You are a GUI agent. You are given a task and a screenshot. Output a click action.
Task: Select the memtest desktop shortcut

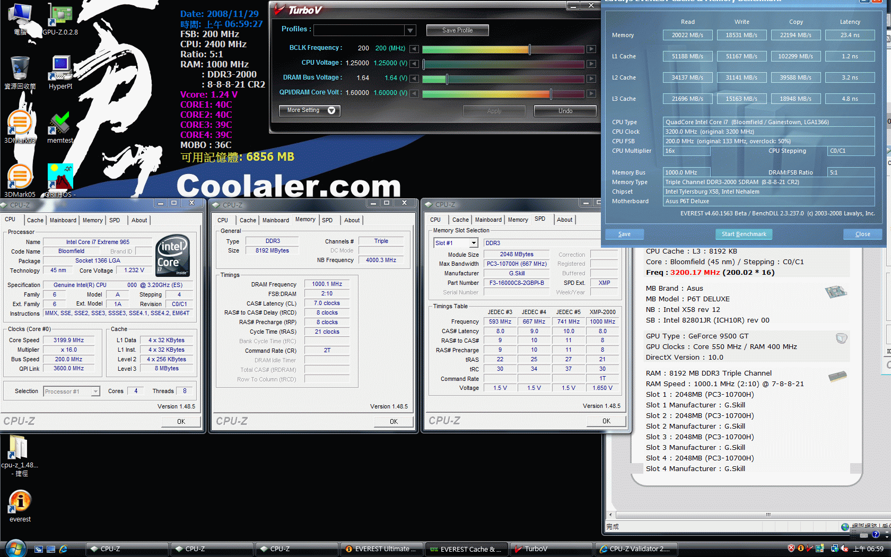click(60, 127)
